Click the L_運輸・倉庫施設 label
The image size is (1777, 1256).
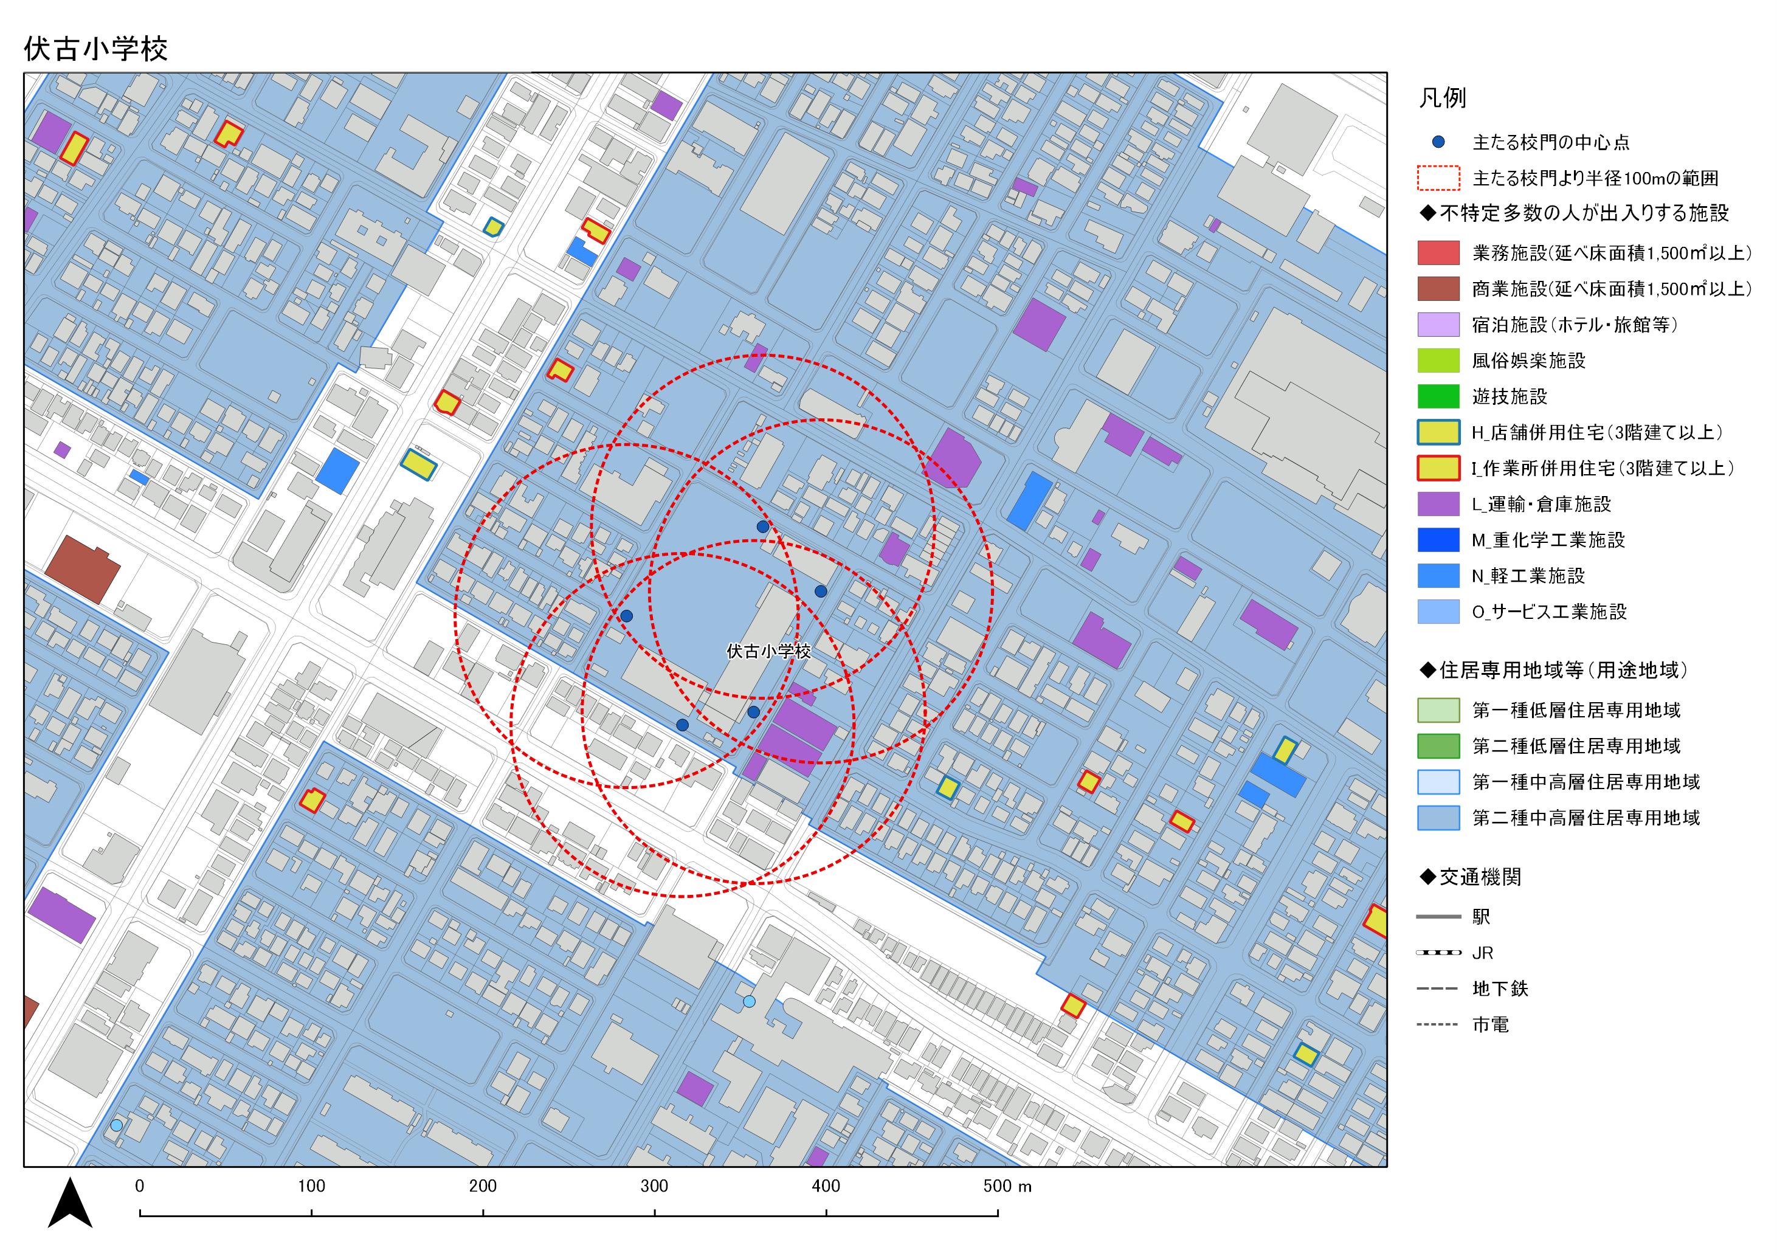pos(1542,504)
